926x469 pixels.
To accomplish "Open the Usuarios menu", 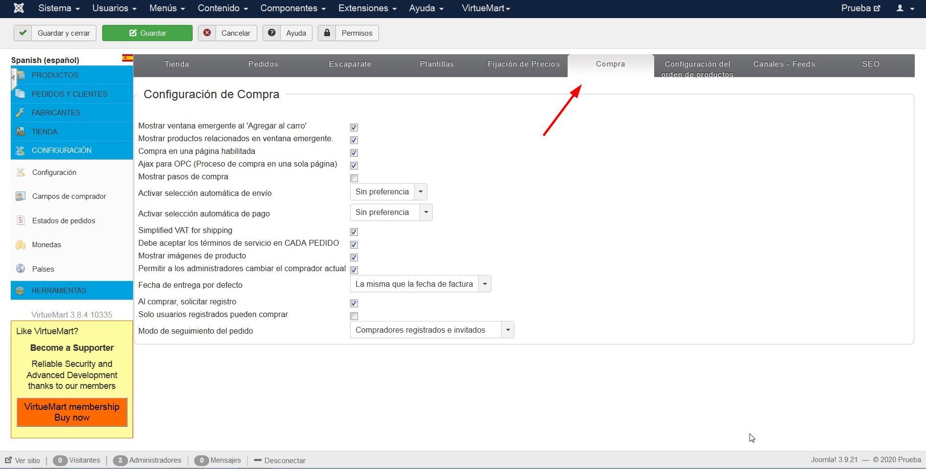I will click(x=114, y=8).
